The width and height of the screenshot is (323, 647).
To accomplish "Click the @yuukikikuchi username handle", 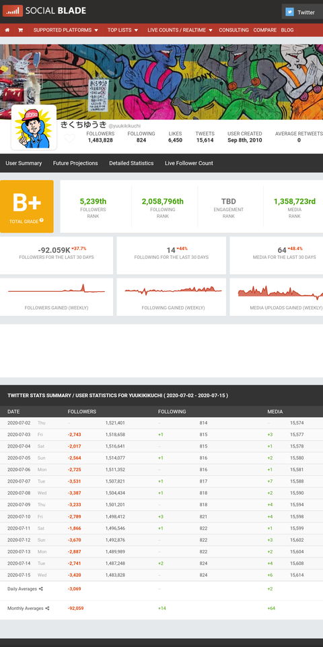I will [x=124, y=125].
